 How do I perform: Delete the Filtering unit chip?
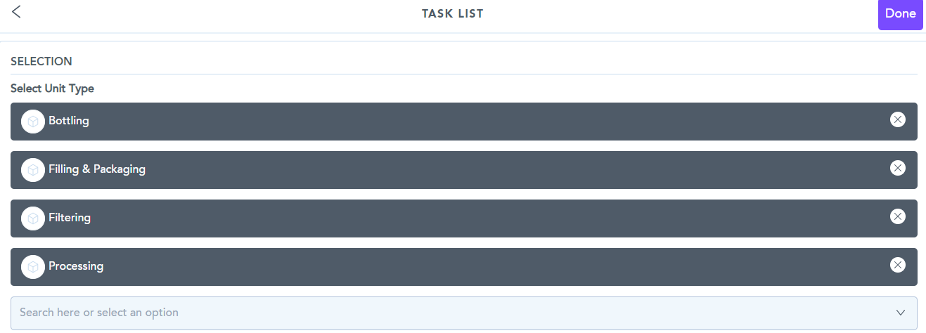[897, 216]
